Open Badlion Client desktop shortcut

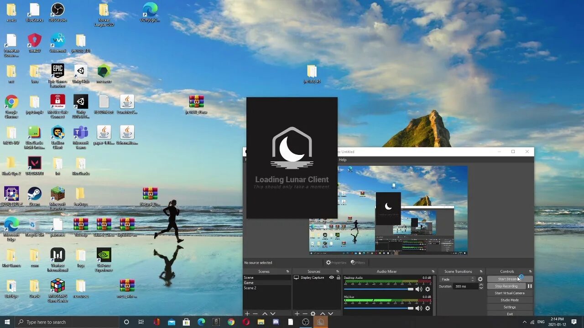(x=57, y=137)
